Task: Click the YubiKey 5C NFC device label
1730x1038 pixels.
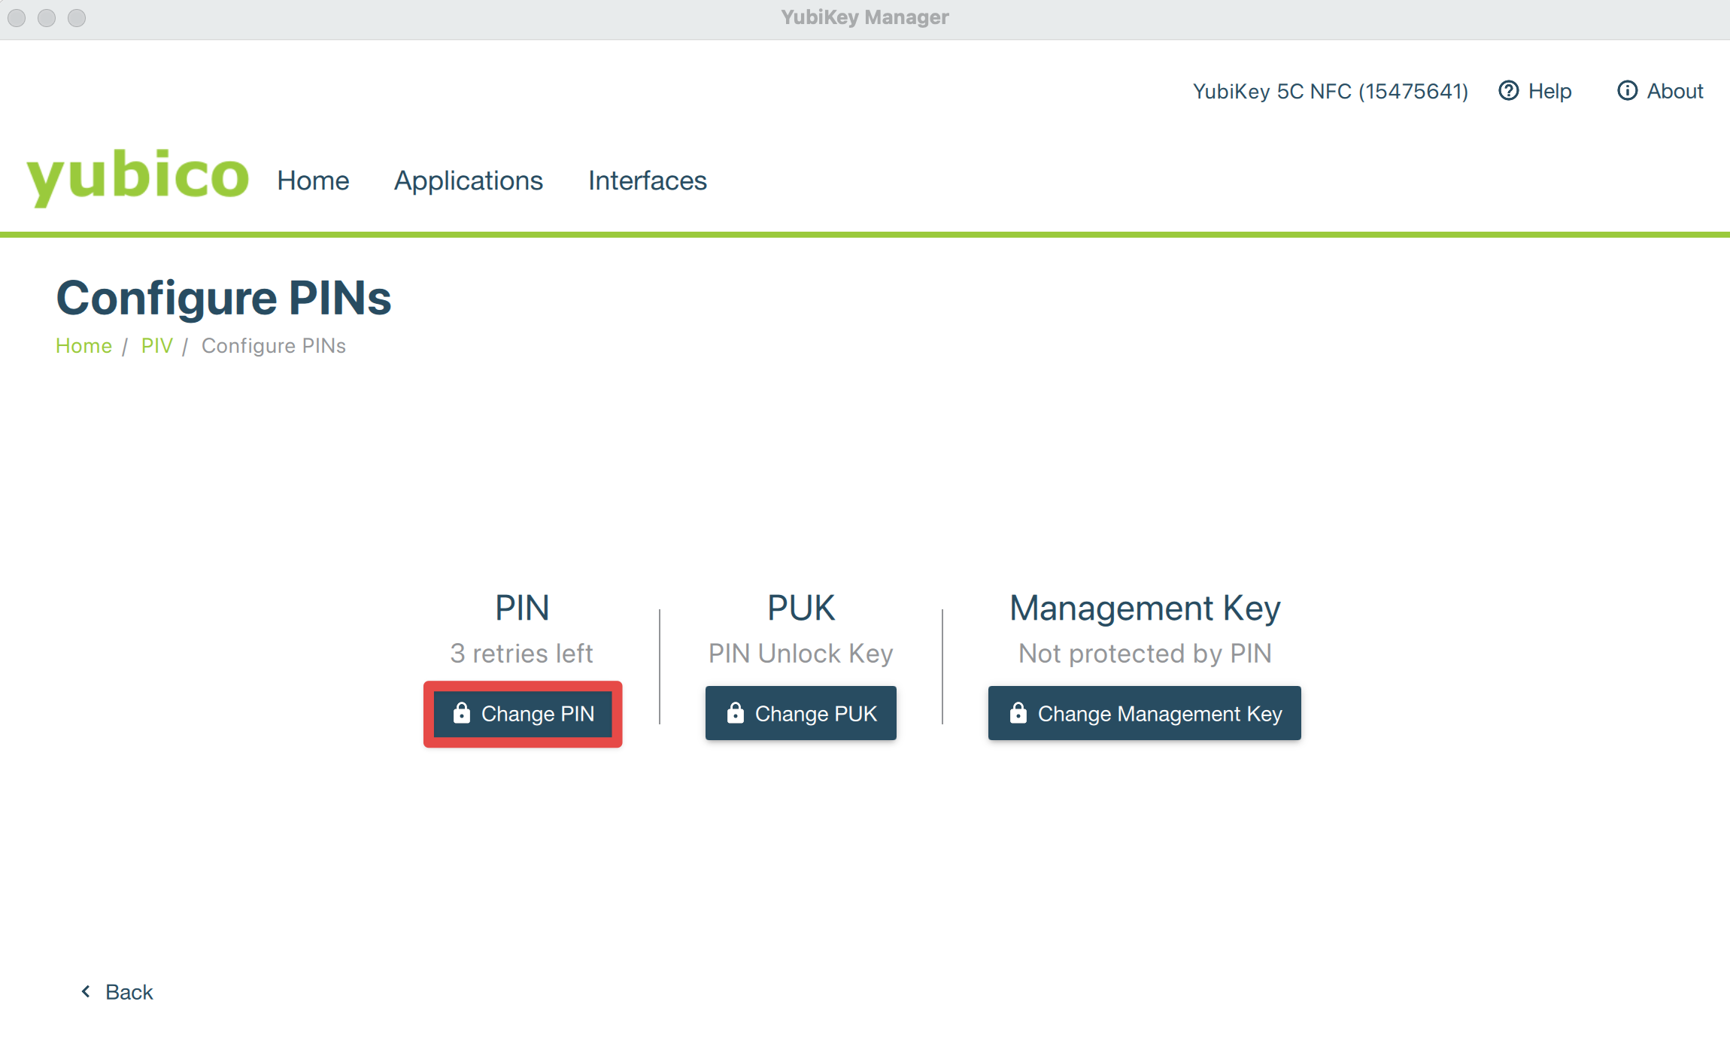Action: (1331, 91)
